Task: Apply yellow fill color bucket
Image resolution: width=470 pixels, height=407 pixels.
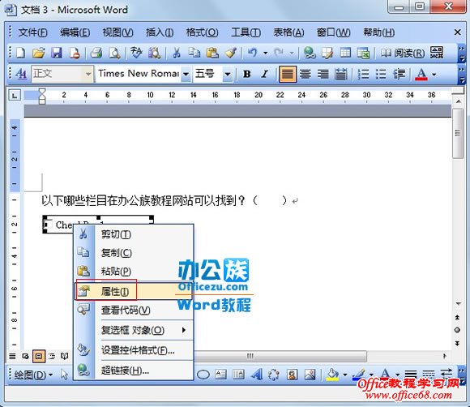Action: [x=332, y=375]
